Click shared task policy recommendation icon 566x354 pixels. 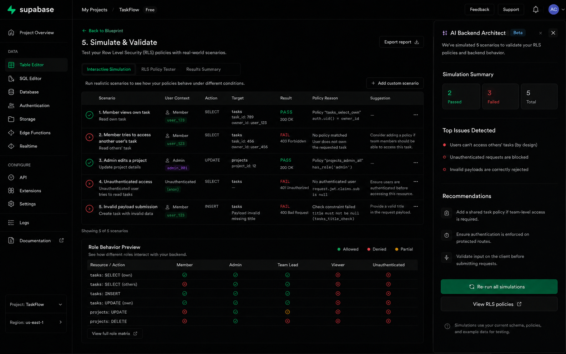446,213
